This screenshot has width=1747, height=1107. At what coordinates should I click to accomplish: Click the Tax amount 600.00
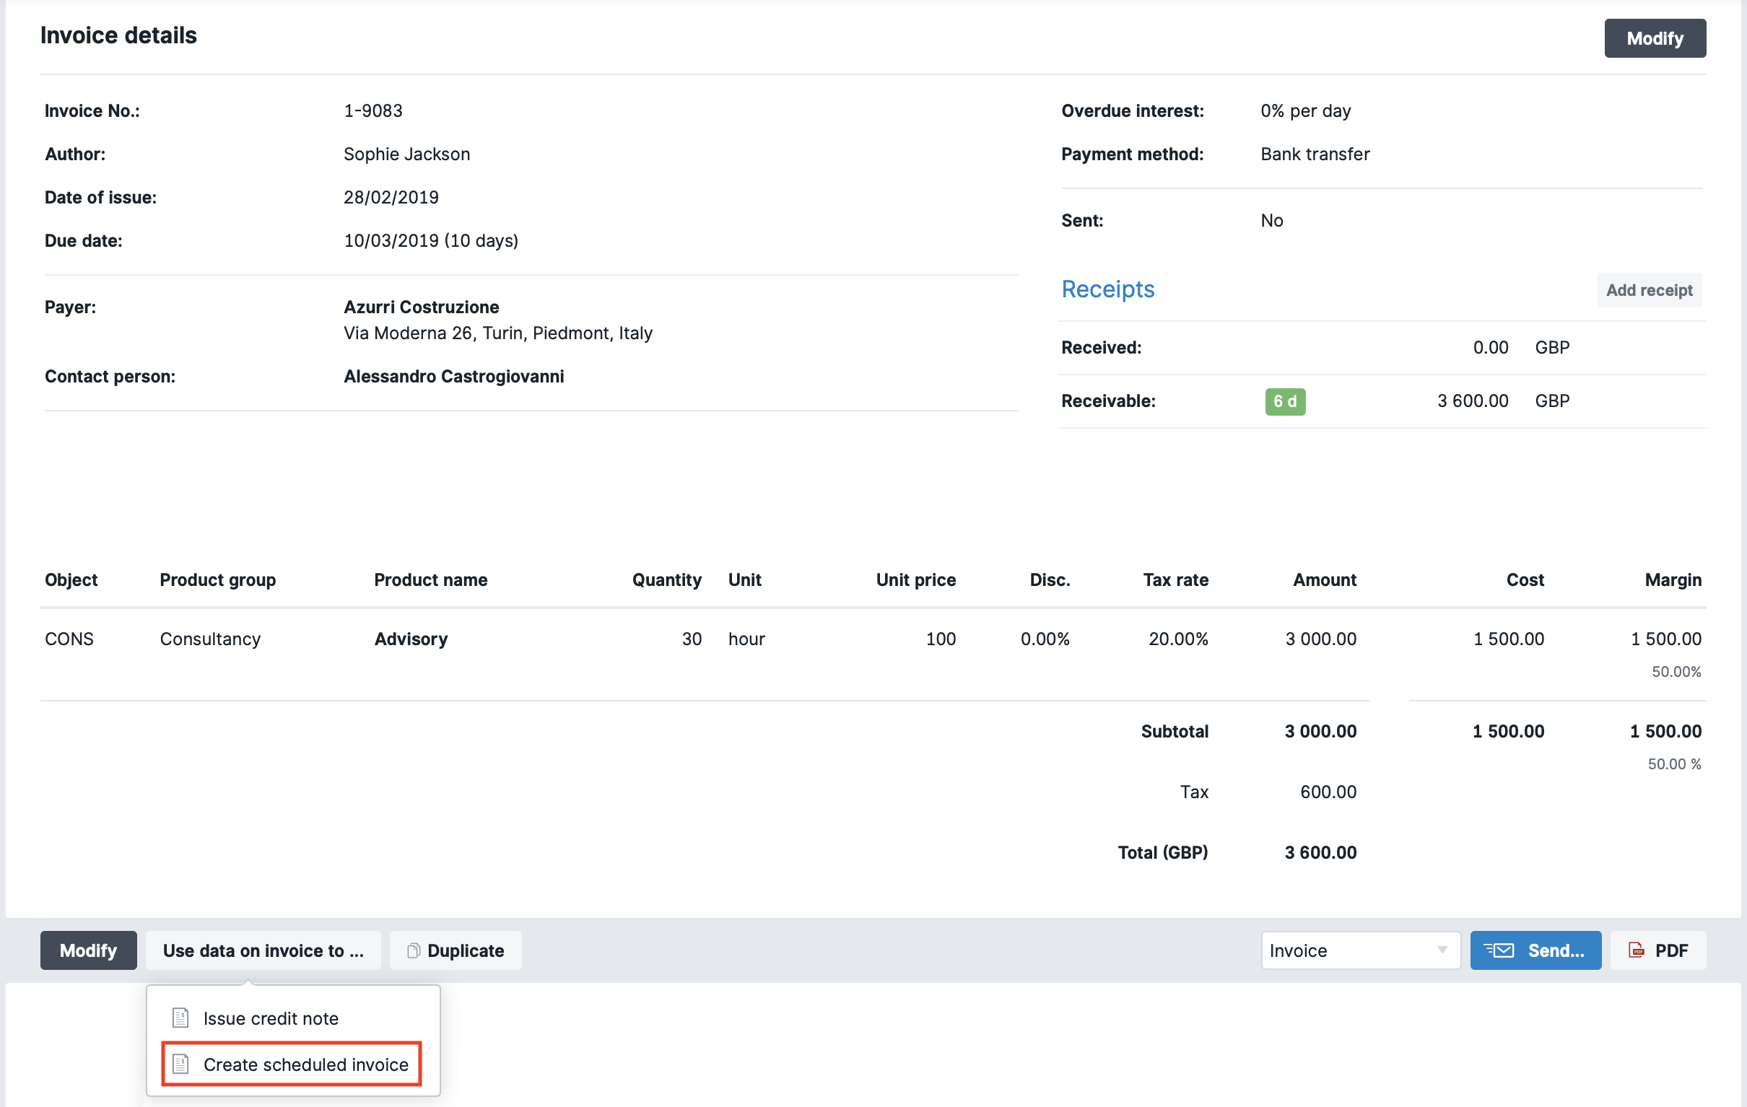pos(1328,792)
